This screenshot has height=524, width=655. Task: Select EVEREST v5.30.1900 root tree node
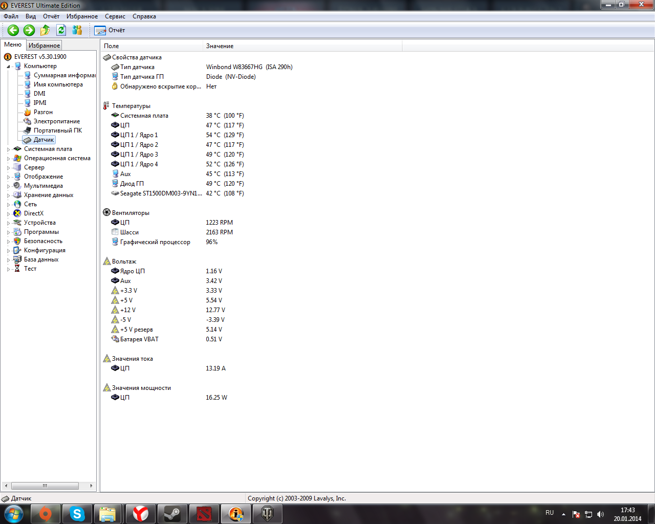pos(40,57)
